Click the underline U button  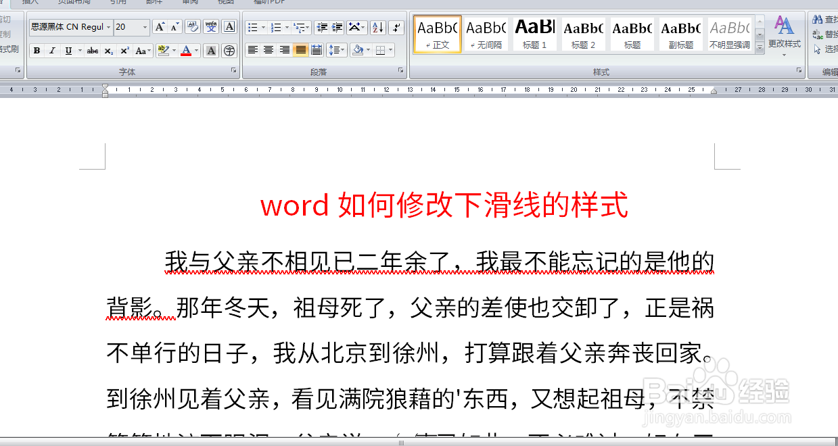tap(68, 51)
